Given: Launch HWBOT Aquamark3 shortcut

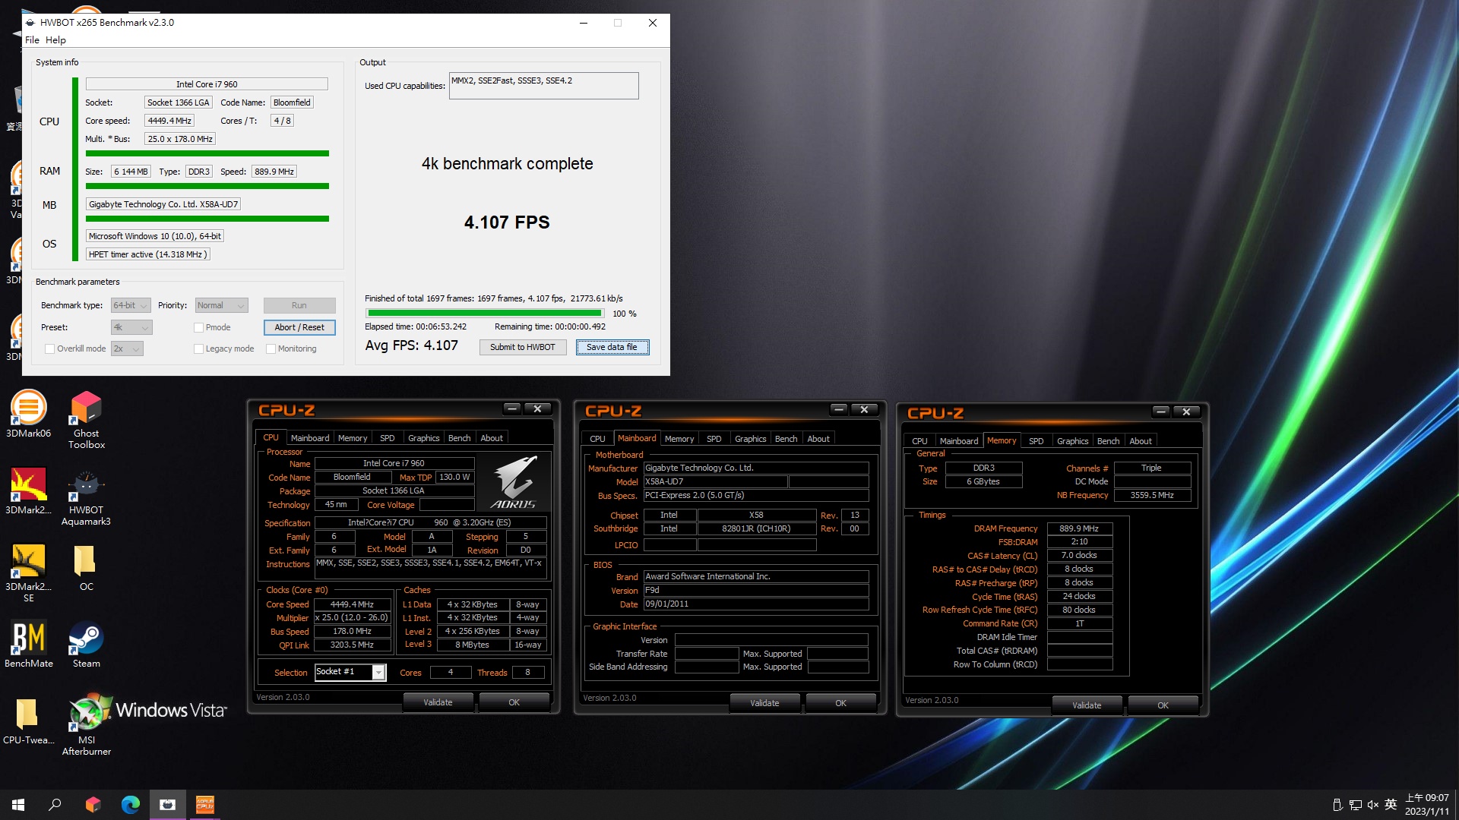Looking at the screenshot, I should [86, 497].
